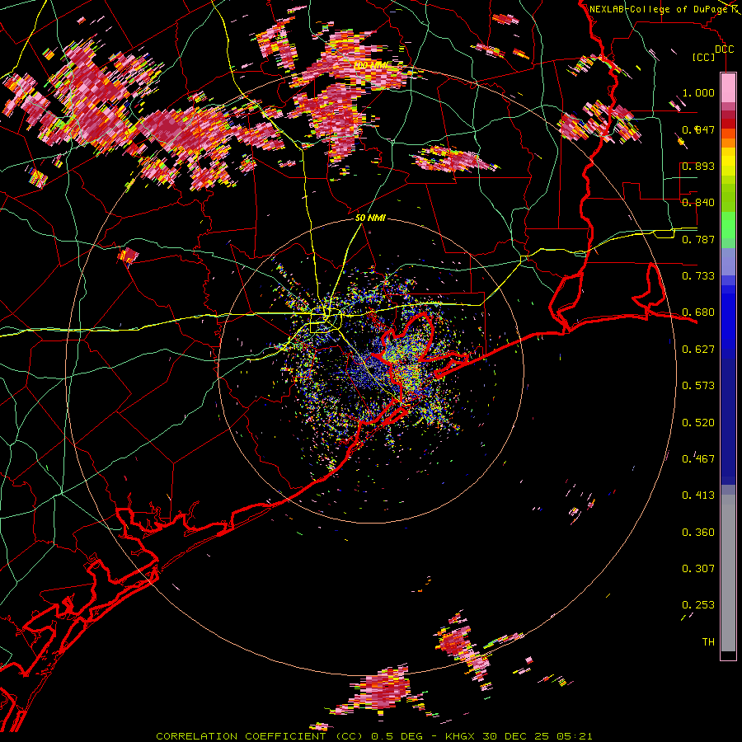Click the Correlation Coefficient caption at bottom
Viewport: 742px width, 742px height.
click(x=373, y=736)
